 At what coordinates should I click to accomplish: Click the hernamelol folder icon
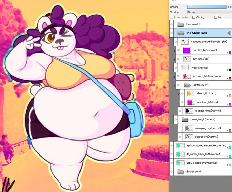coord(180,24)
